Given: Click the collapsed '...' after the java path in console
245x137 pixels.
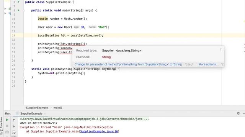Looking at the screenshot, I should (x=146, y=119).
